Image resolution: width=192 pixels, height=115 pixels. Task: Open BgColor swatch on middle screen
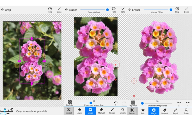(x=70, y=103)
